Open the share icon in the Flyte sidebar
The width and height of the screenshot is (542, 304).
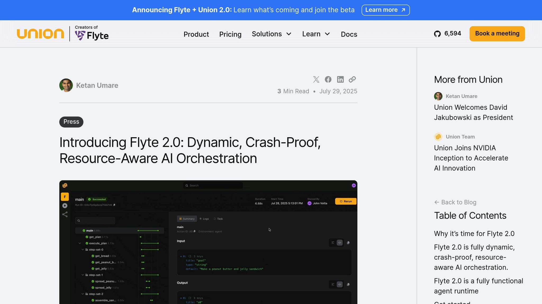pos(65,214)
